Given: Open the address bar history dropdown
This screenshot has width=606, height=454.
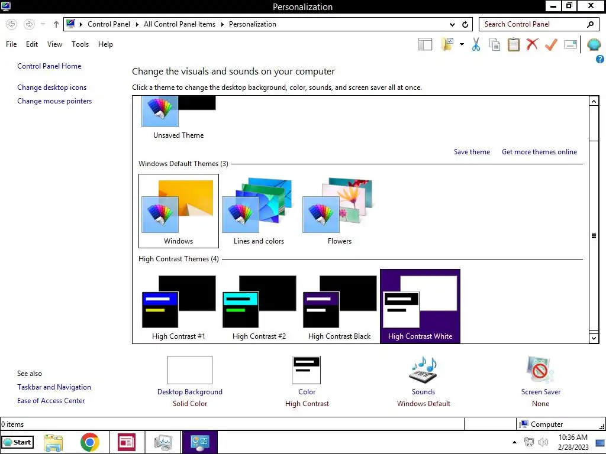Looking at the screenshot, I should pos(452,24).
